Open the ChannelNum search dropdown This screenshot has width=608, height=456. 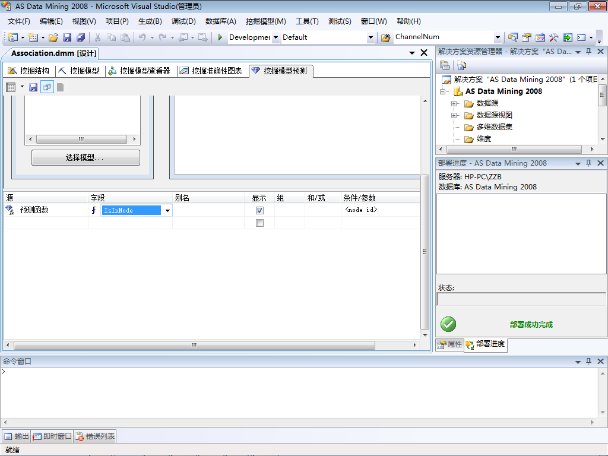tap(498, 37)
